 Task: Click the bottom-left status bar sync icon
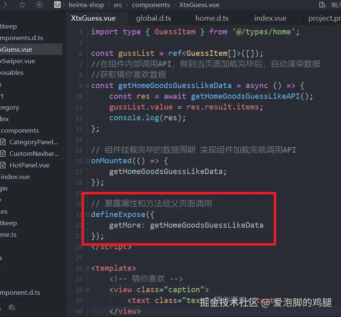coord(12,307)
